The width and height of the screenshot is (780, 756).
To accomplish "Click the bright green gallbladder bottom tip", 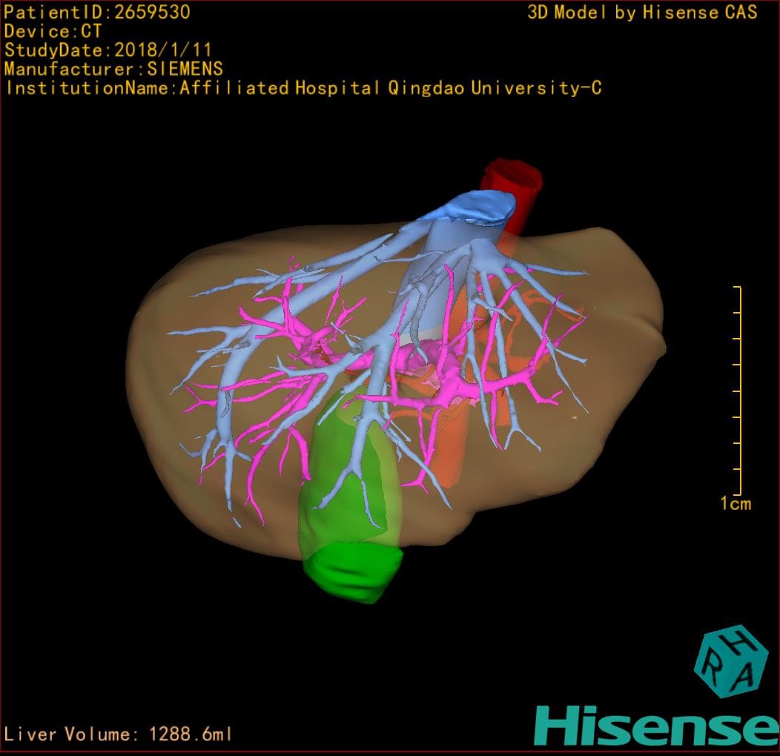I will (352, 574).
